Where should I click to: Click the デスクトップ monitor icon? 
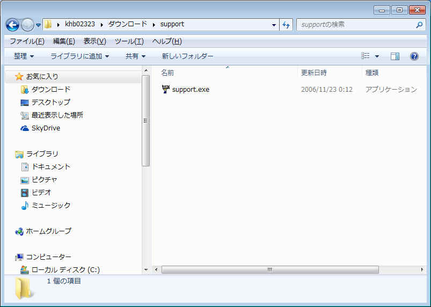25,103
